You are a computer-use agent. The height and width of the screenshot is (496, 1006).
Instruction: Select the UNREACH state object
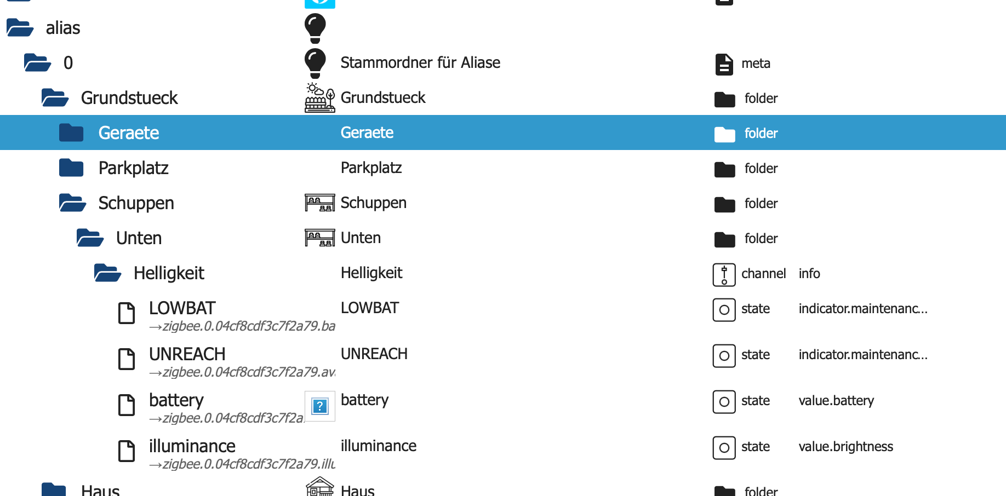click(187, 354)
